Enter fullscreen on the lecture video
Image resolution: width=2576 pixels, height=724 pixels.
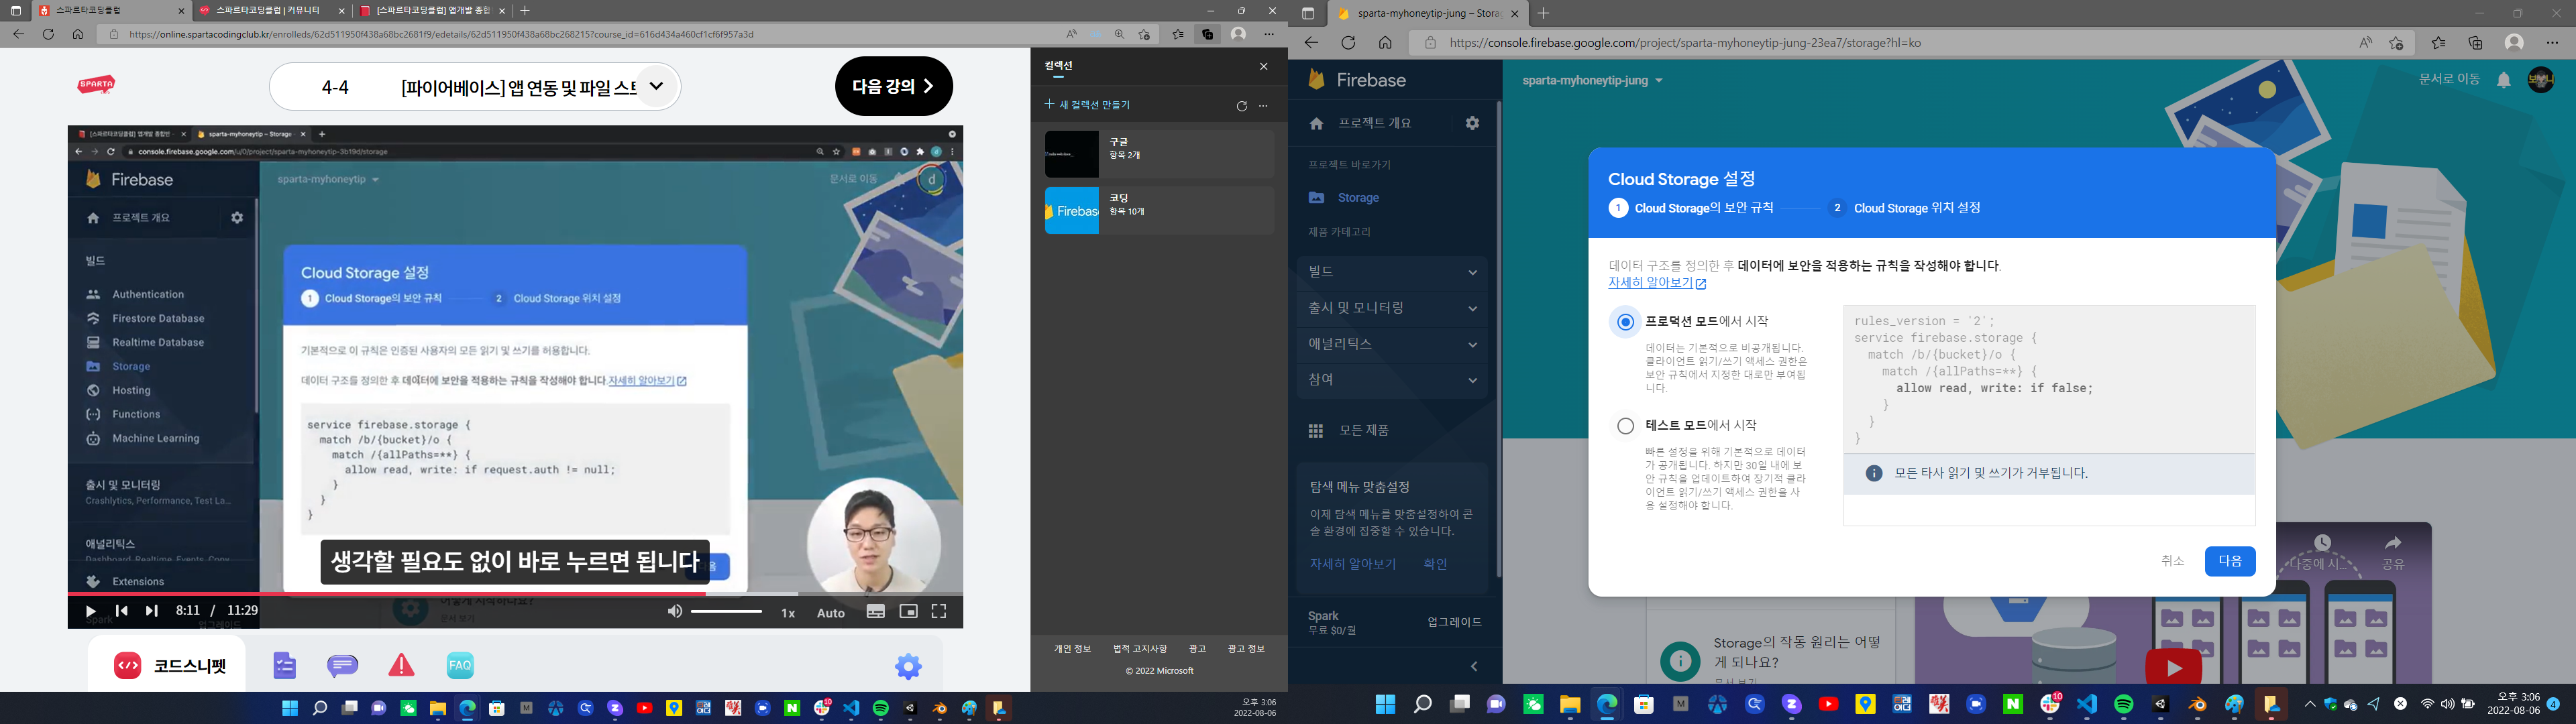[939, 611]
